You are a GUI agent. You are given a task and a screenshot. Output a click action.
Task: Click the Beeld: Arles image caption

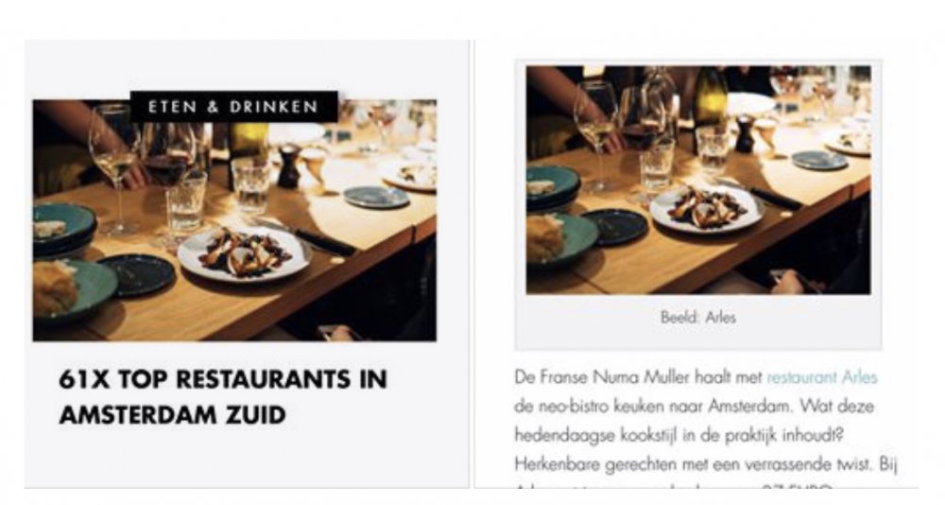698,318
